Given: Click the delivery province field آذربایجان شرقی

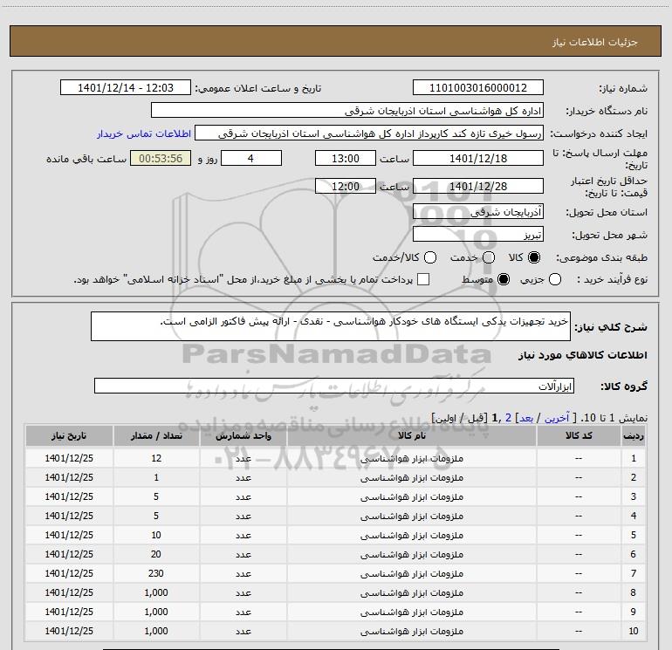Looking at the screenshot, I should [478, 212].
